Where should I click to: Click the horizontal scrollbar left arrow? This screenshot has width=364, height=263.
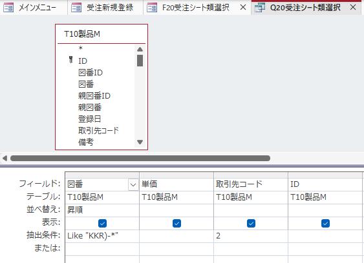coord(5,158)
